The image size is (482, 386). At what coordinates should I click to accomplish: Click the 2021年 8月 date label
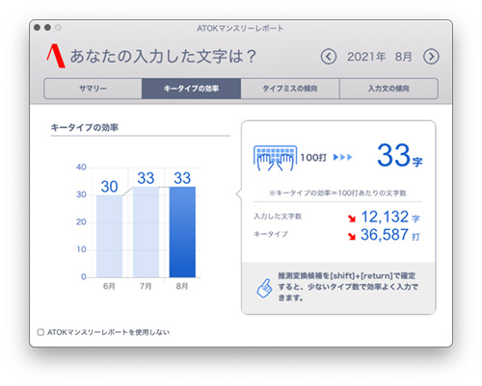[380, 57]
